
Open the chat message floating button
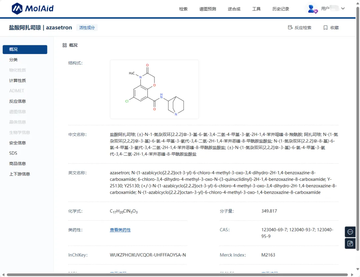[350, 232]
